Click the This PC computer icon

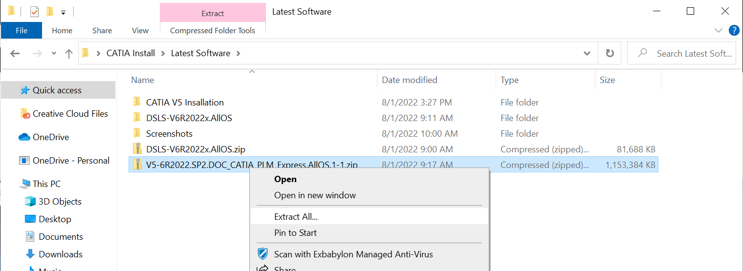(x=24, y=184)
